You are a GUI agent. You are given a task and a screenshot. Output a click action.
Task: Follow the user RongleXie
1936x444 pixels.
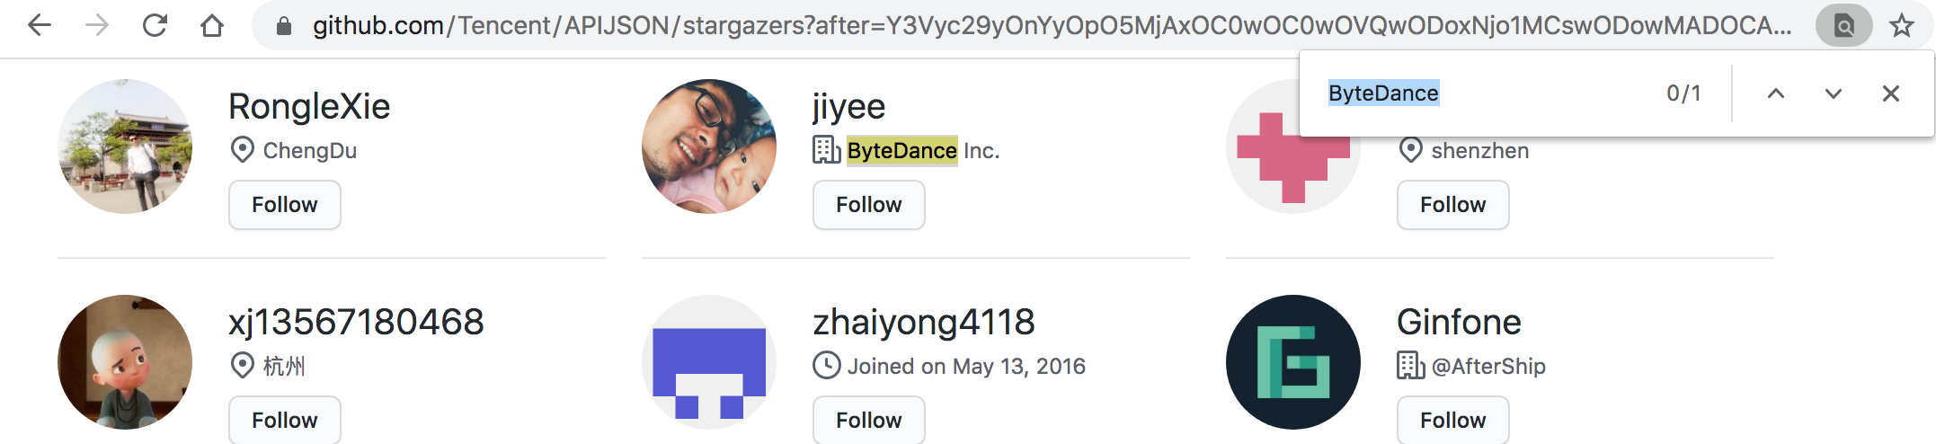[x=285, y=205]
